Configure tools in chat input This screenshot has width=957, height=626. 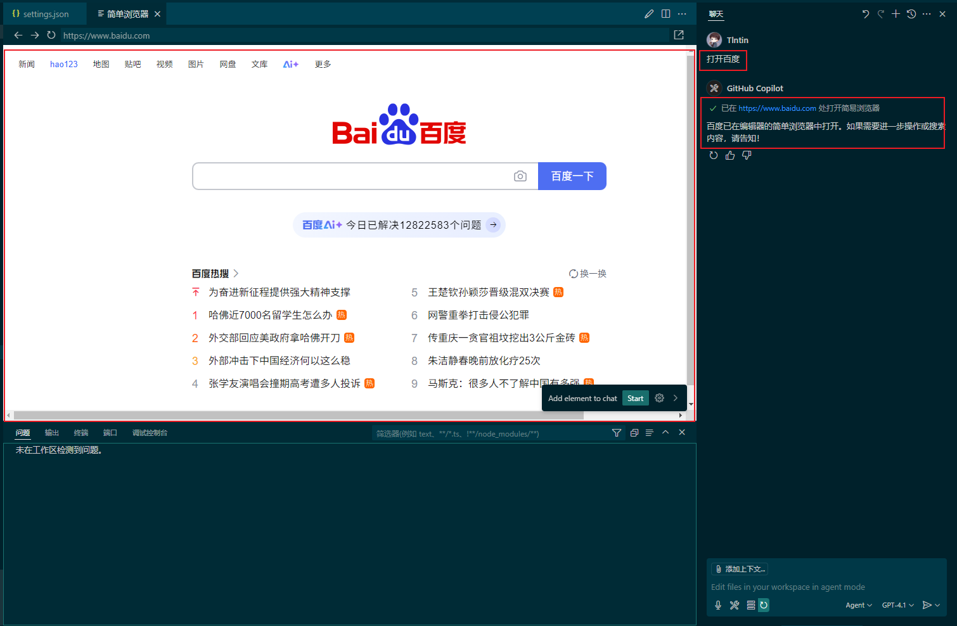click(x=735, y=605)
